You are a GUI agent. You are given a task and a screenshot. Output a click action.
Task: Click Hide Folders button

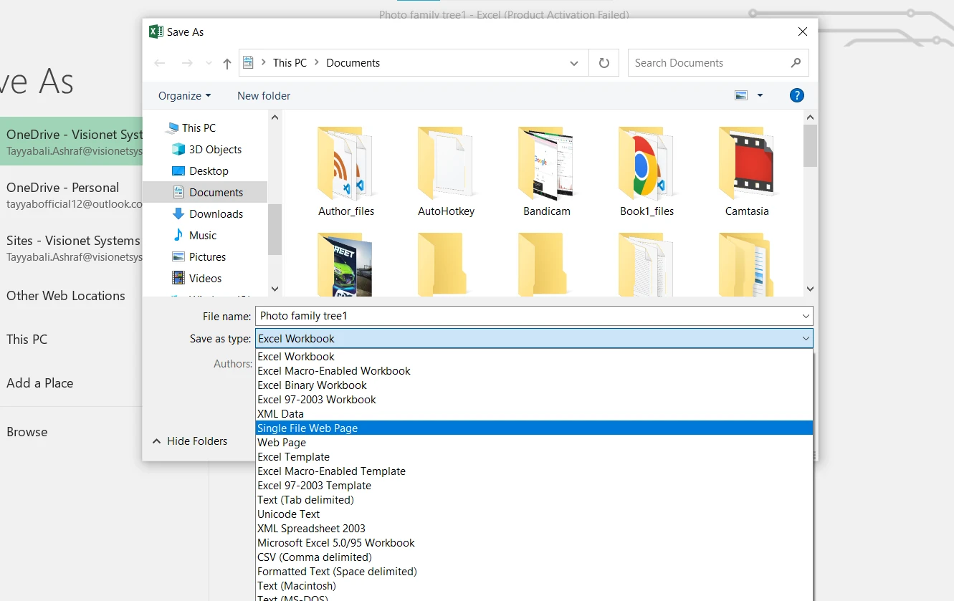190,441
